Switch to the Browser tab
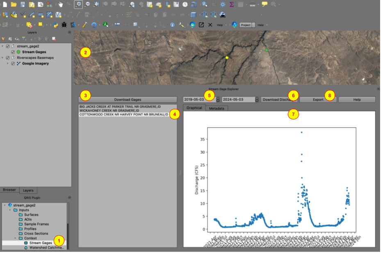Viewport: 383px width, 254px height. click(9, 190)
